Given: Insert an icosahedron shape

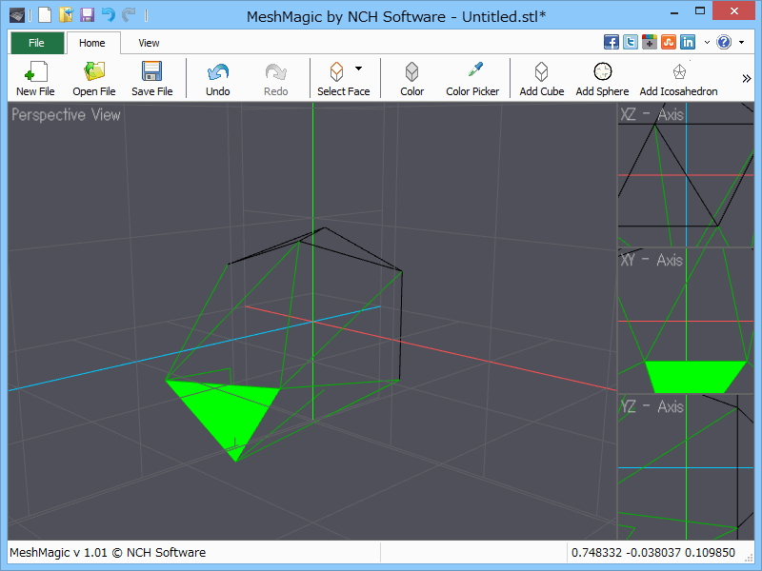Looking at the screenshot, I should click(x=678, y=78).
